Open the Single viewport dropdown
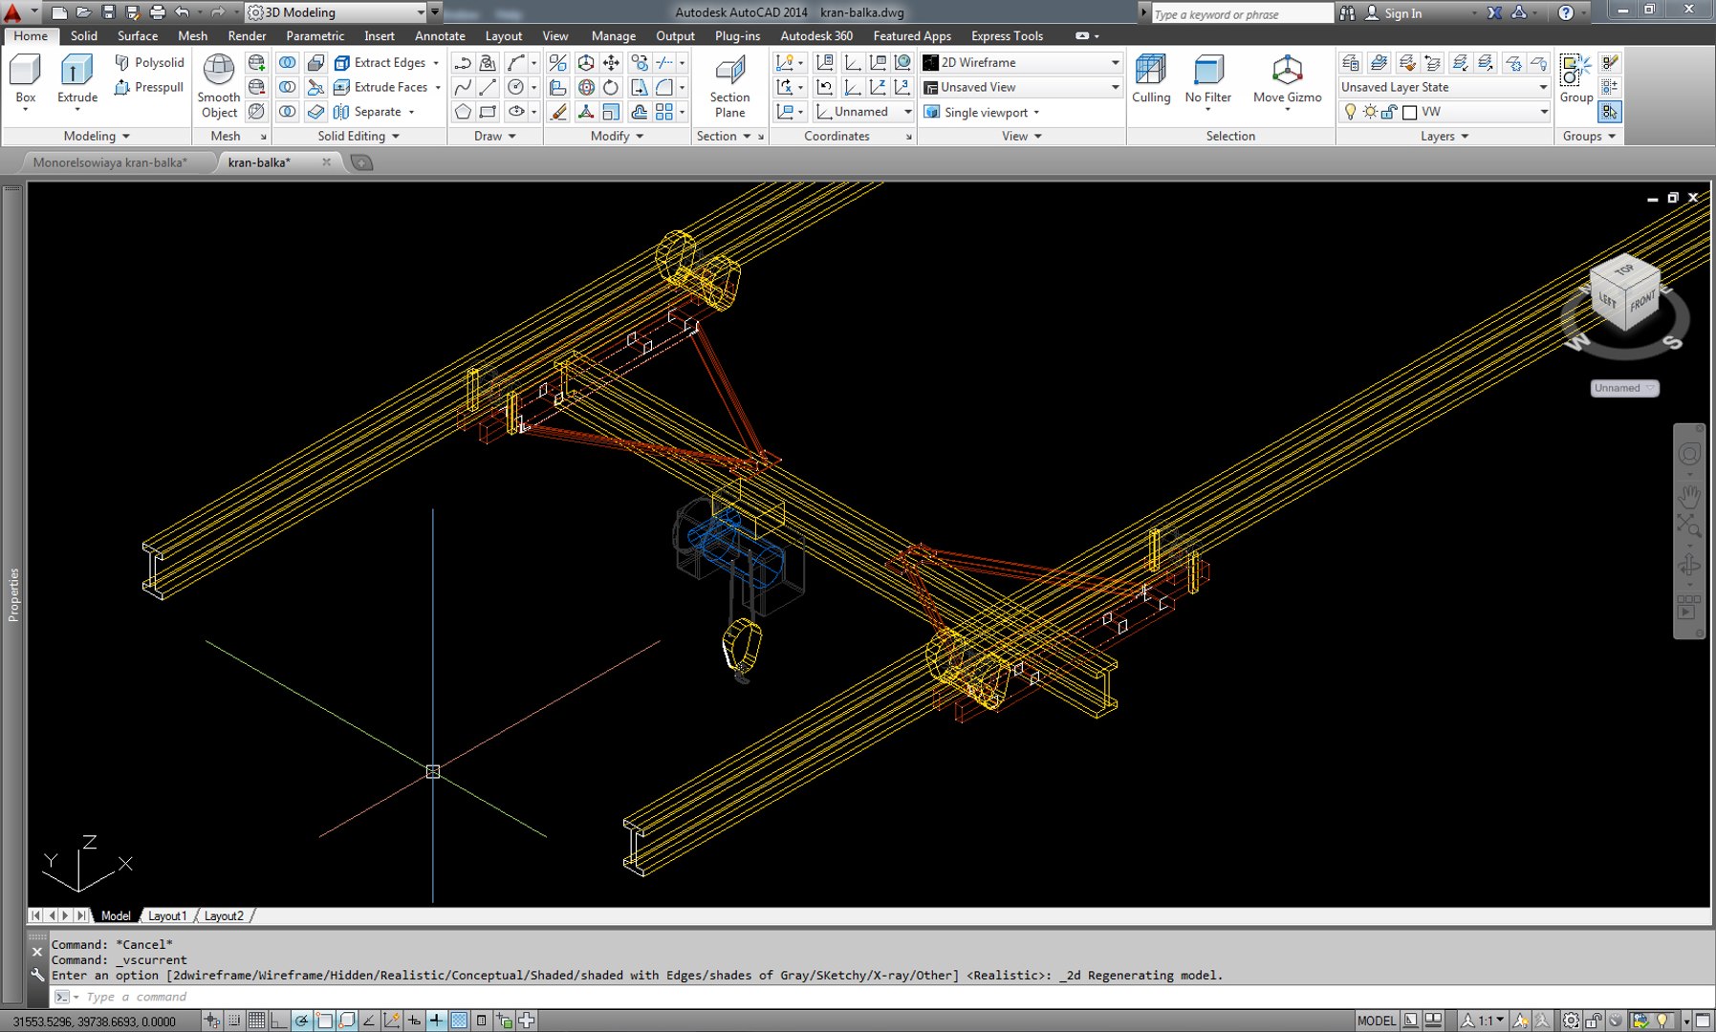1716x1032 pixels. tap(982, 112)
